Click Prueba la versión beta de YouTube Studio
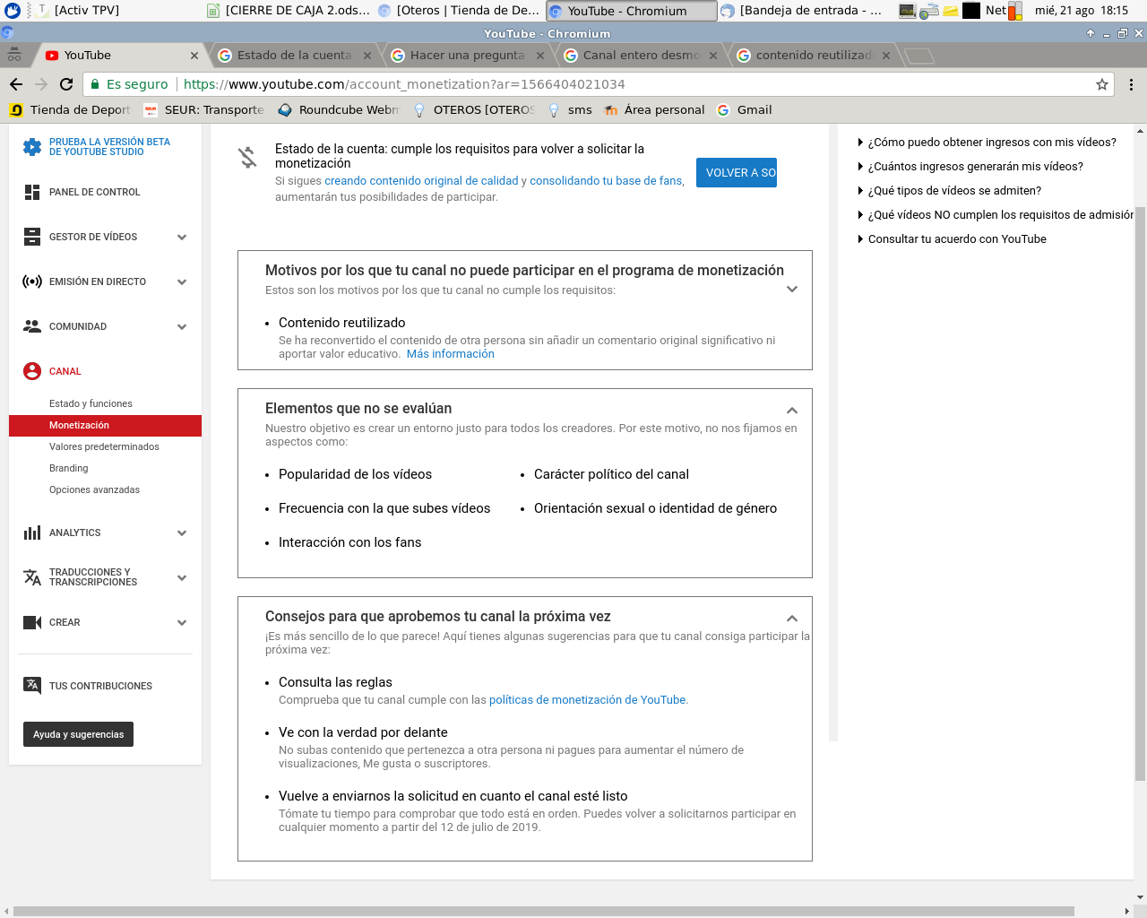Image resolution: width=1147 pixels, height=918 pixels. click(109, 147)
